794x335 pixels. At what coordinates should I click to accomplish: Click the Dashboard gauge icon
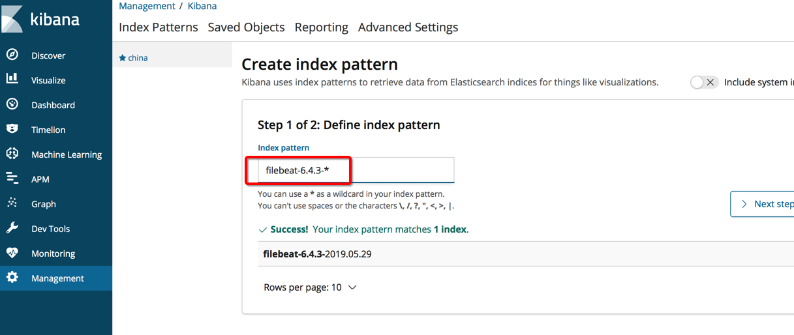click(x=12, y=104)
